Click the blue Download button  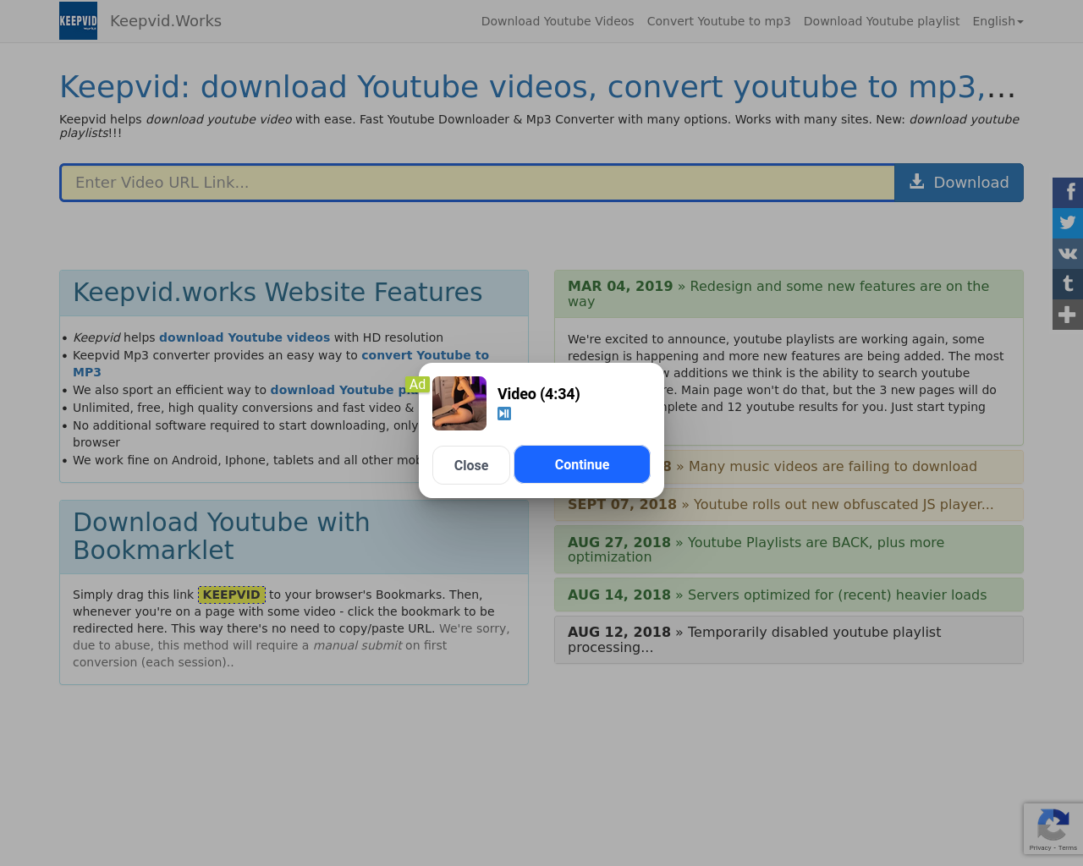pyautogui.click(x=959, y=183)
